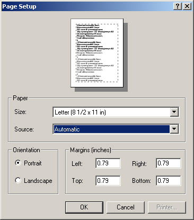This screenshot has height=220, width=194.
Task: Click the question mark help button
Action: tap(177, 6)
